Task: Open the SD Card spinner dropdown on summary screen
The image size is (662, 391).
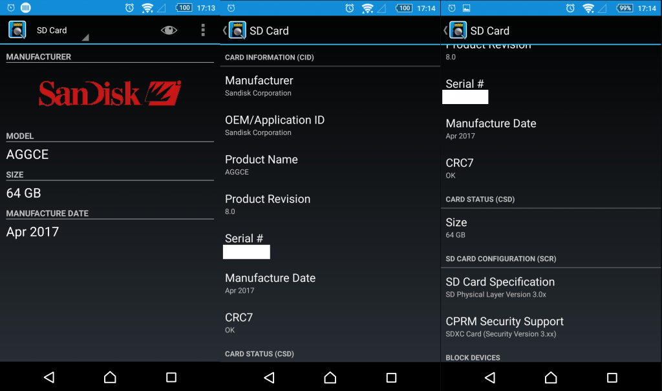Action: click(63, 30)
